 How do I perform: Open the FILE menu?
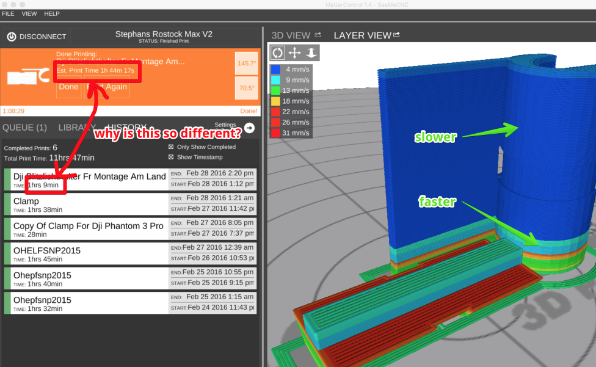coord(8,13)
